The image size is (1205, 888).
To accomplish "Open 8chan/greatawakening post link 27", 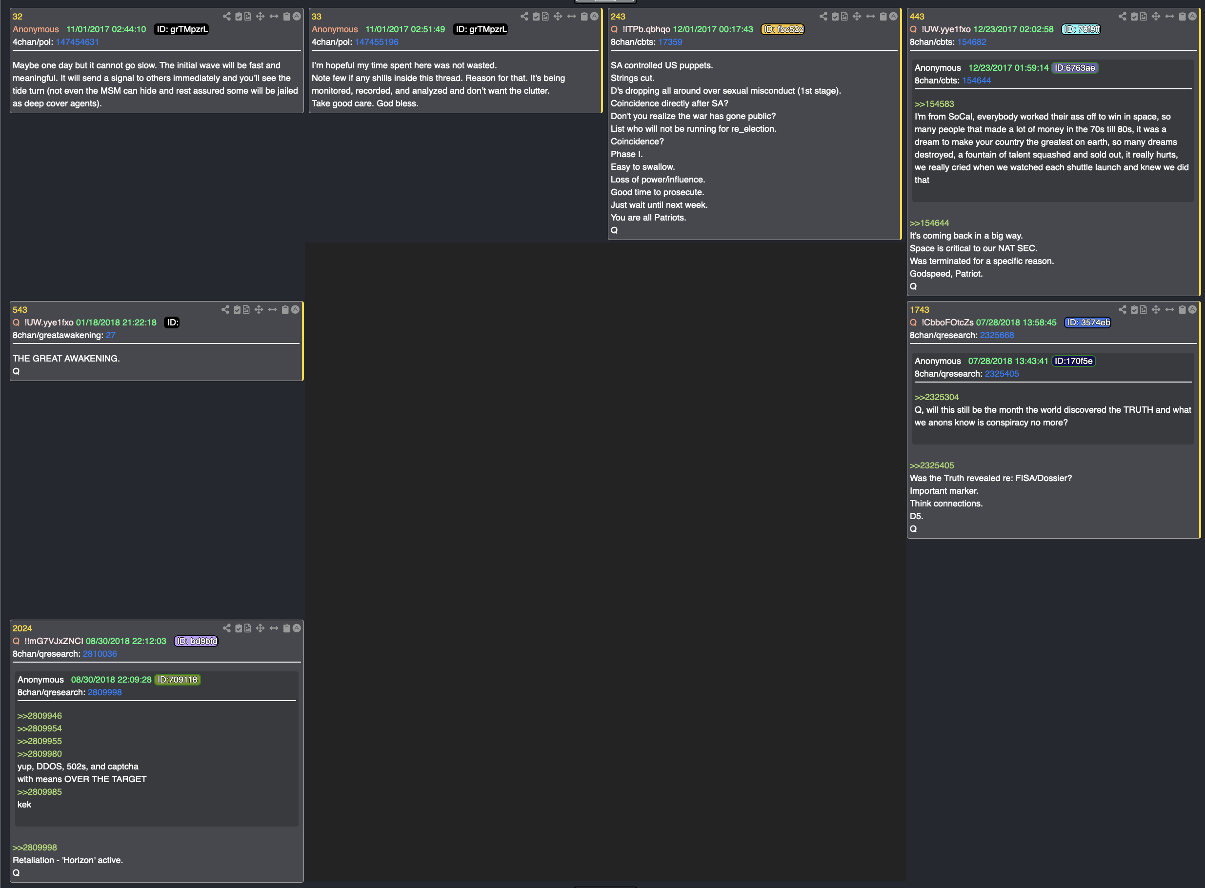I will point(111,335).
